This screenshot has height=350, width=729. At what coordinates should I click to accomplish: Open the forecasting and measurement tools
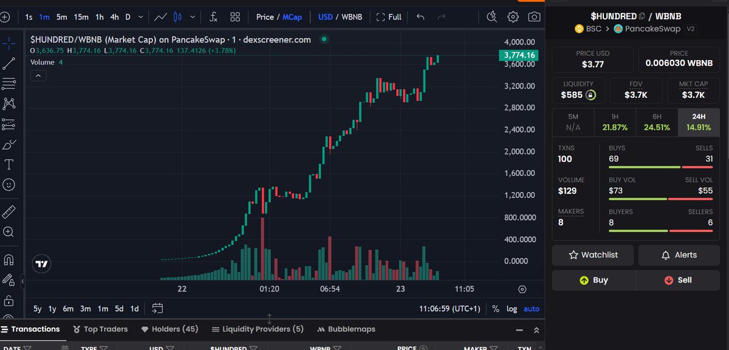point(9,124)
